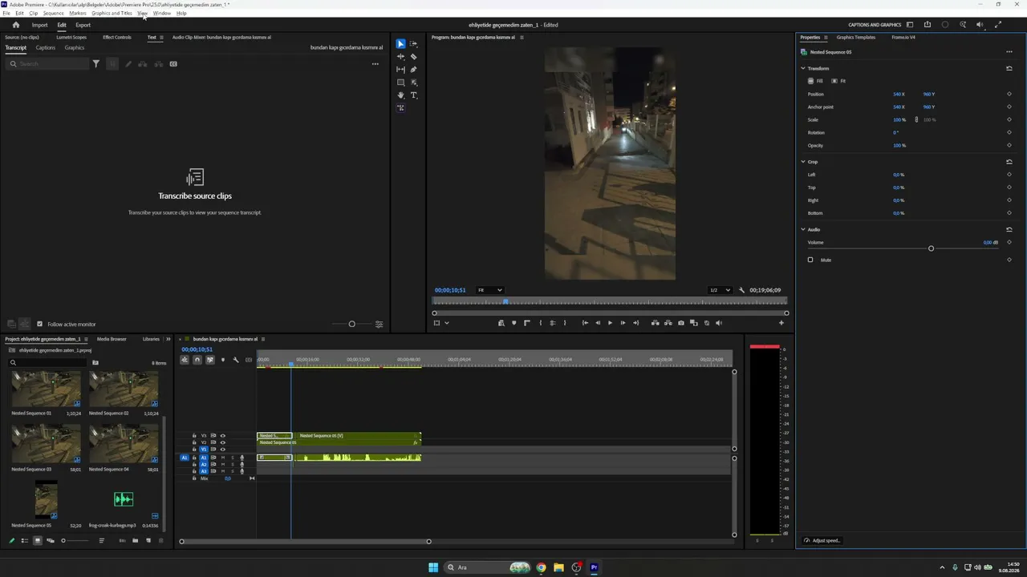Select the Type tool
The image size is (1027, 577).
click(x=414, y=95)
